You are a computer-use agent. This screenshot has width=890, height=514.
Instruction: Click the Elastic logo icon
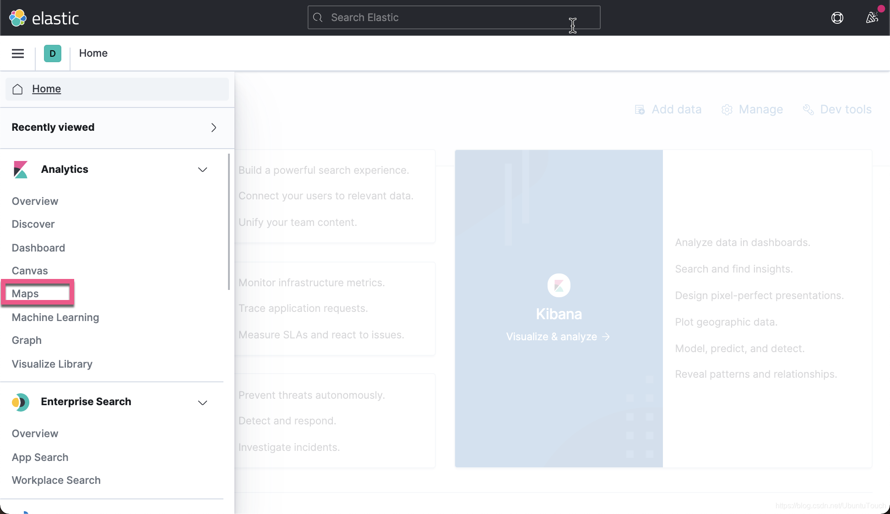click(18, 18)
